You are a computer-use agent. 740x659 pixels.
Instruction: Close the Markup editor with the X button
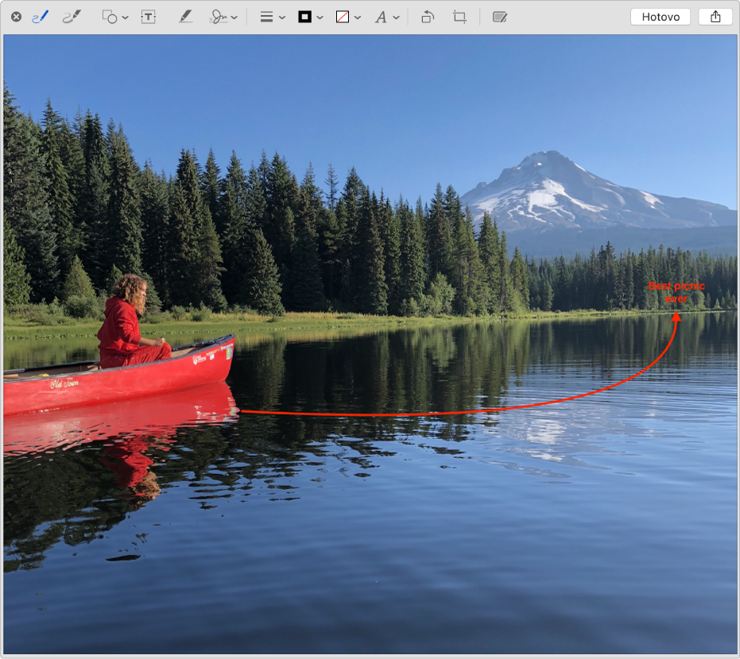pos(16,17)
